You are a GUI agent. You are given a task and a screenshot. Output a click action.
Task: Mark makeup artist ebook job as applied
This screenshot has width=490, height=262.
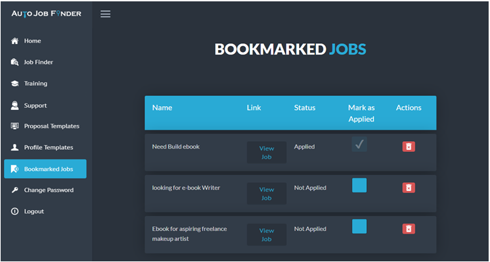pyautogui.click(x=359, y=226)
